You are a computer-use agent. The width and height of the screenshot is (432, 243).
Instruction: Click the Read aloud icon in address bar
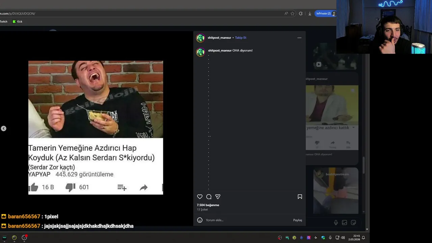point(286,13)
